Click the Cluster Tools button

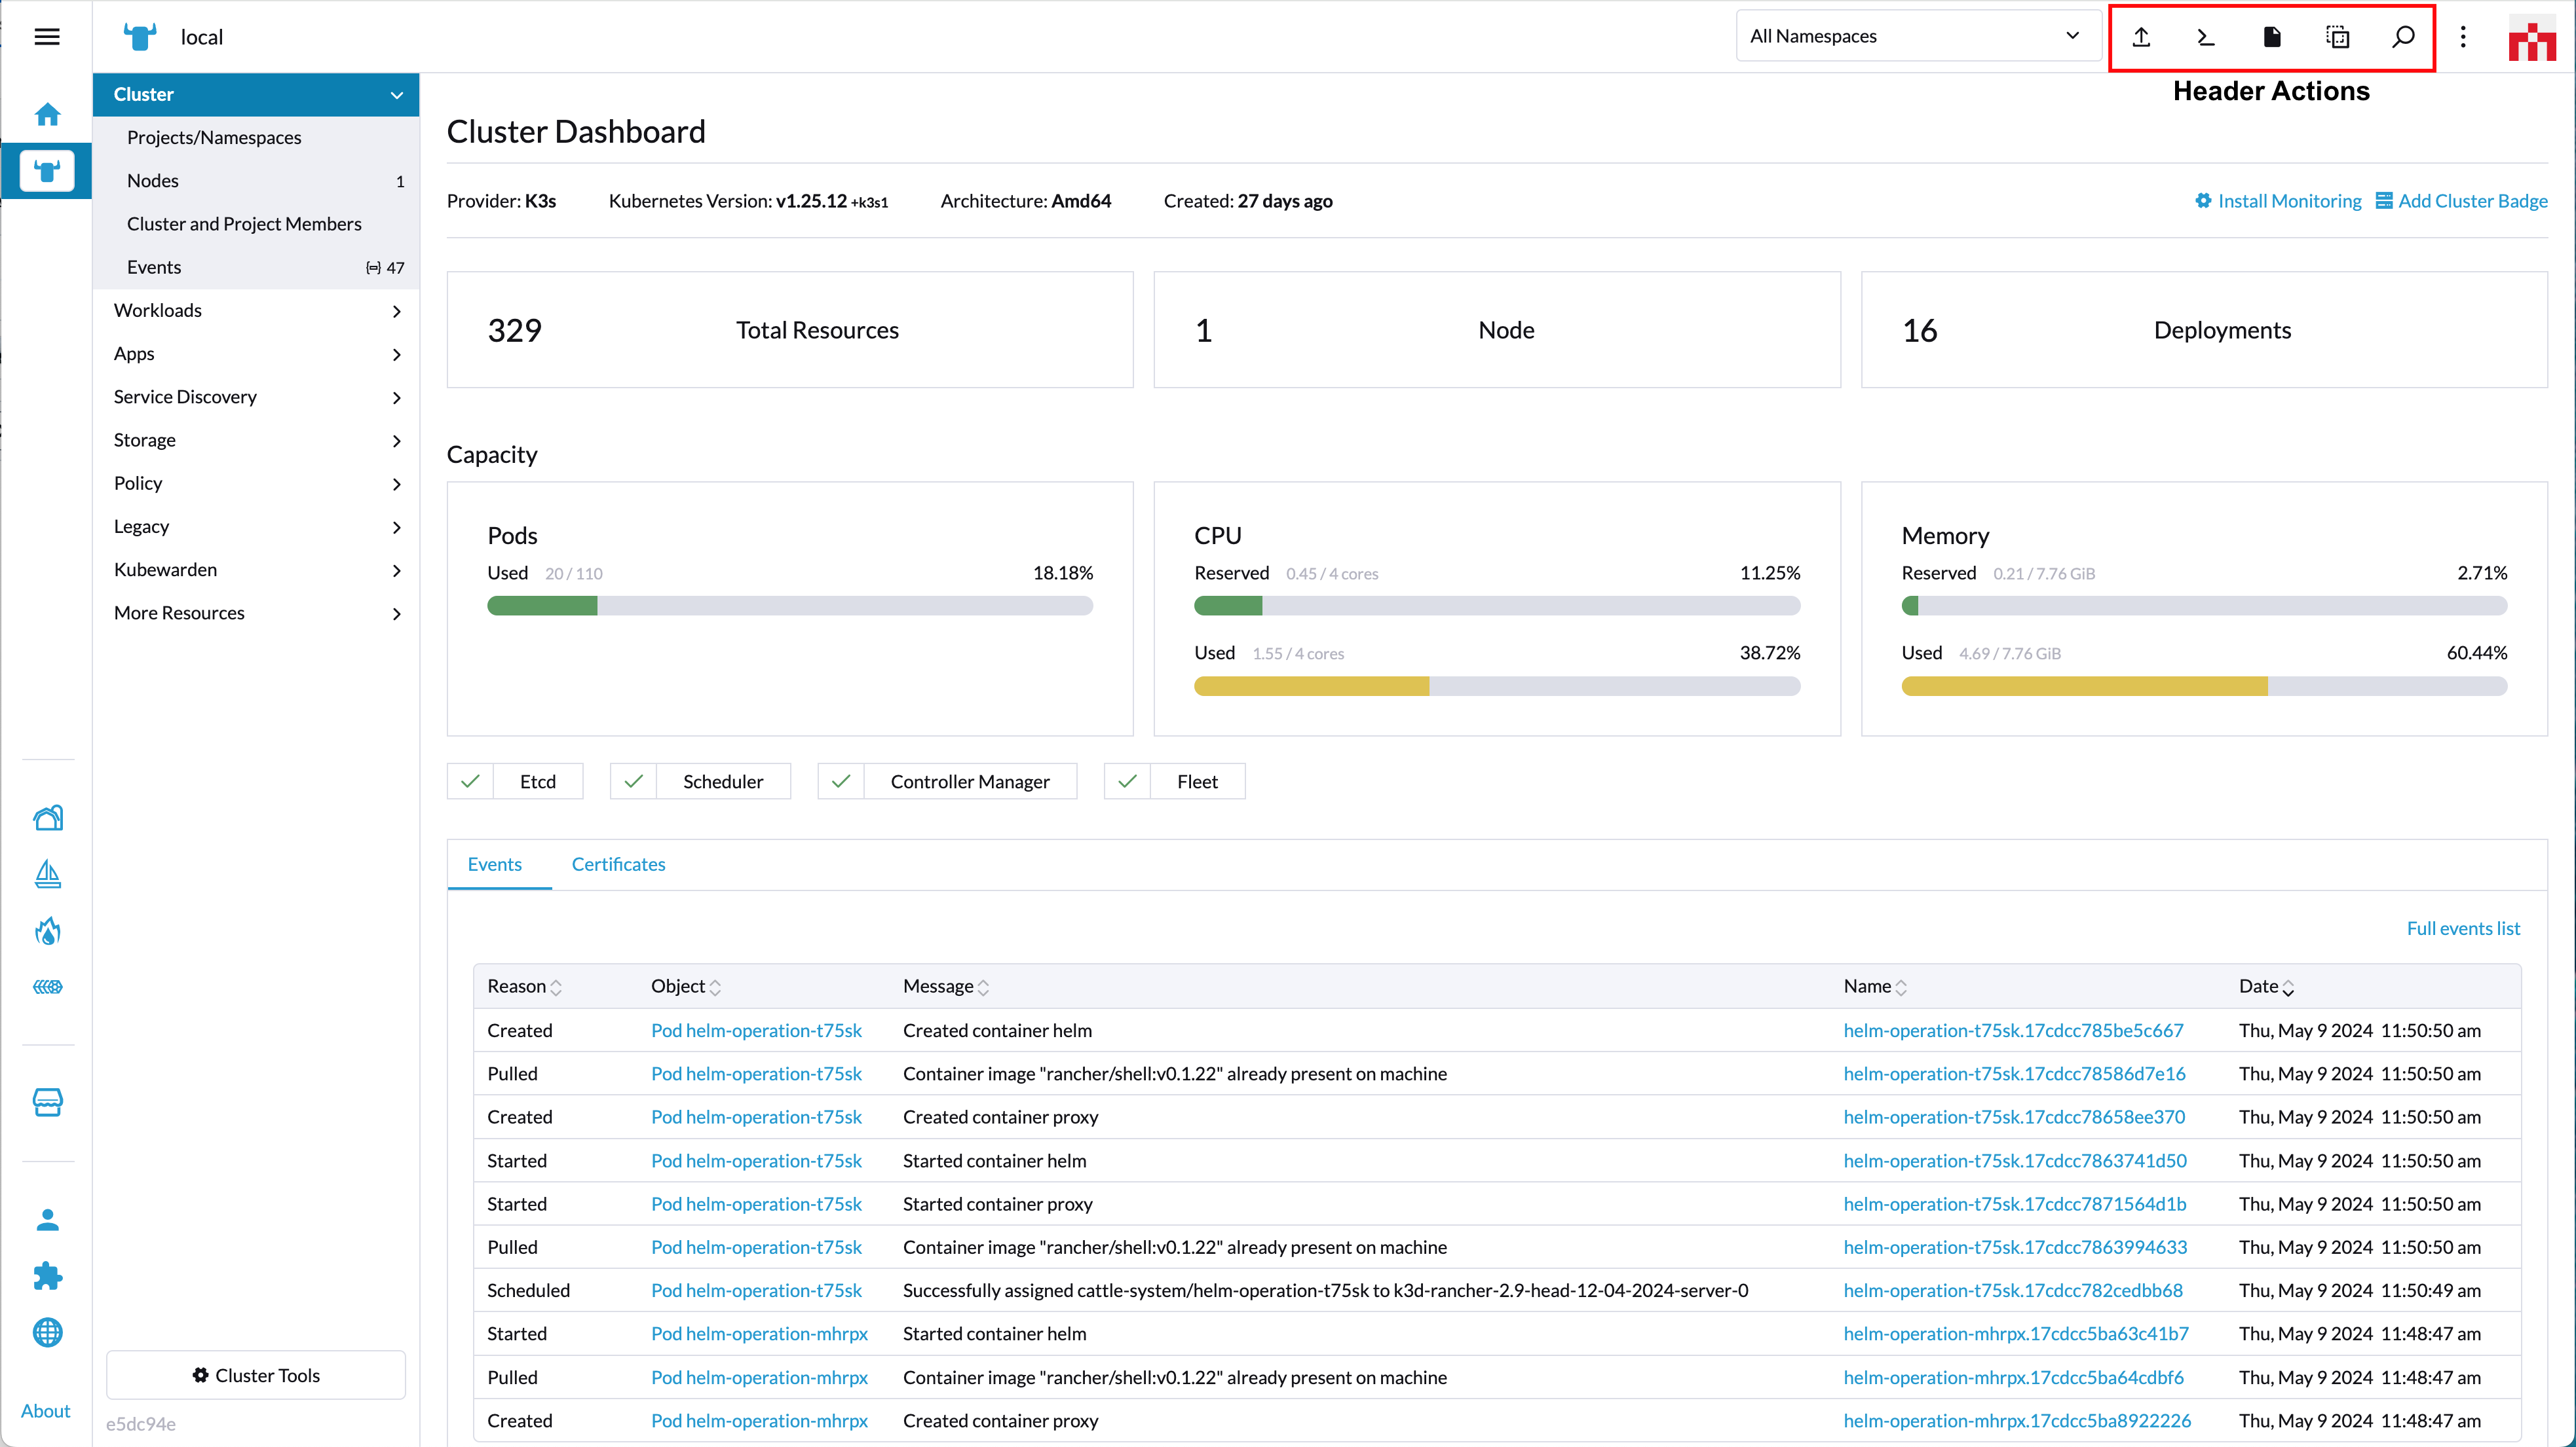tap(256, 1375)
